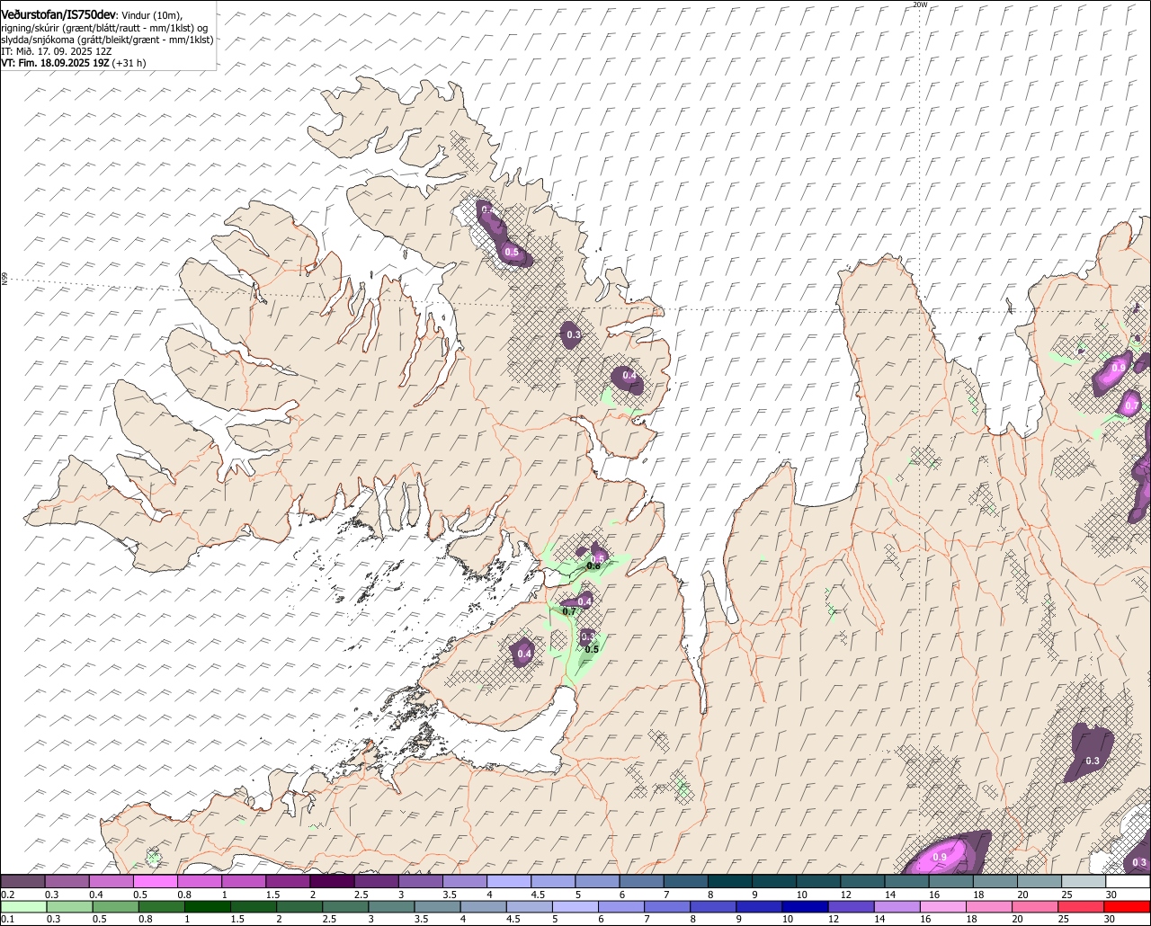1151x926 pixels.
Task: Pick upper legend dark teal swatch labeled 8
Action: point(729,881)
